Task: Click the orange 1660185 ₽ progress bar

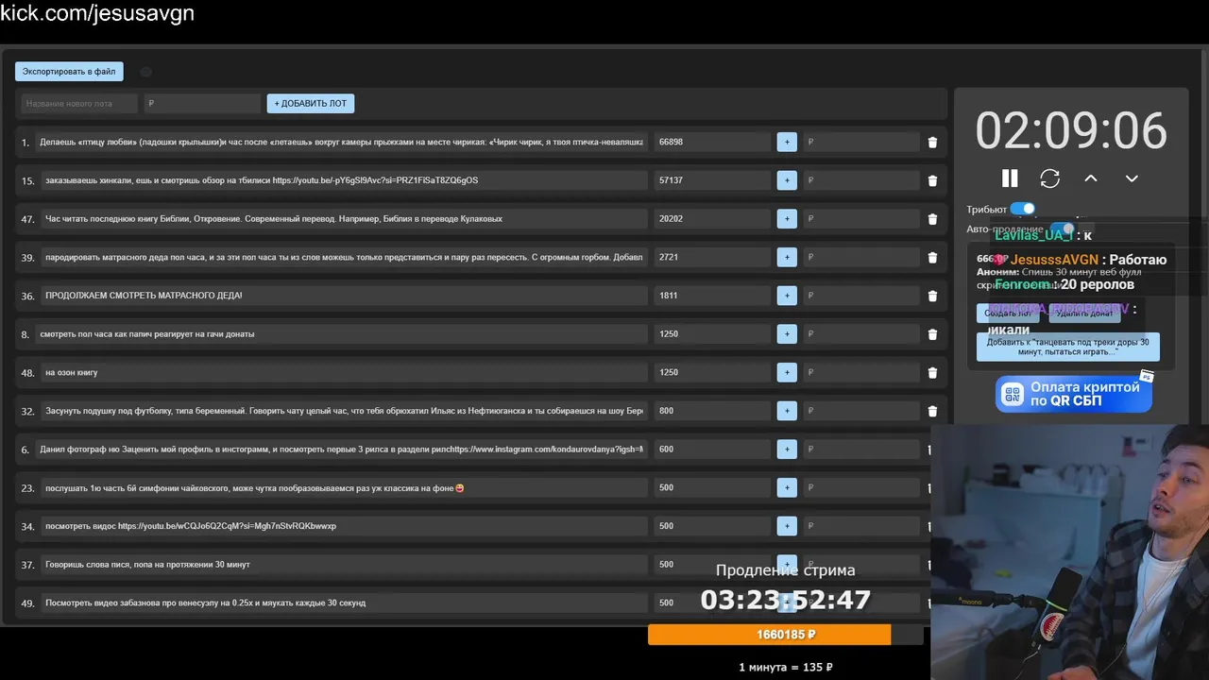Action: pos(769,635)
